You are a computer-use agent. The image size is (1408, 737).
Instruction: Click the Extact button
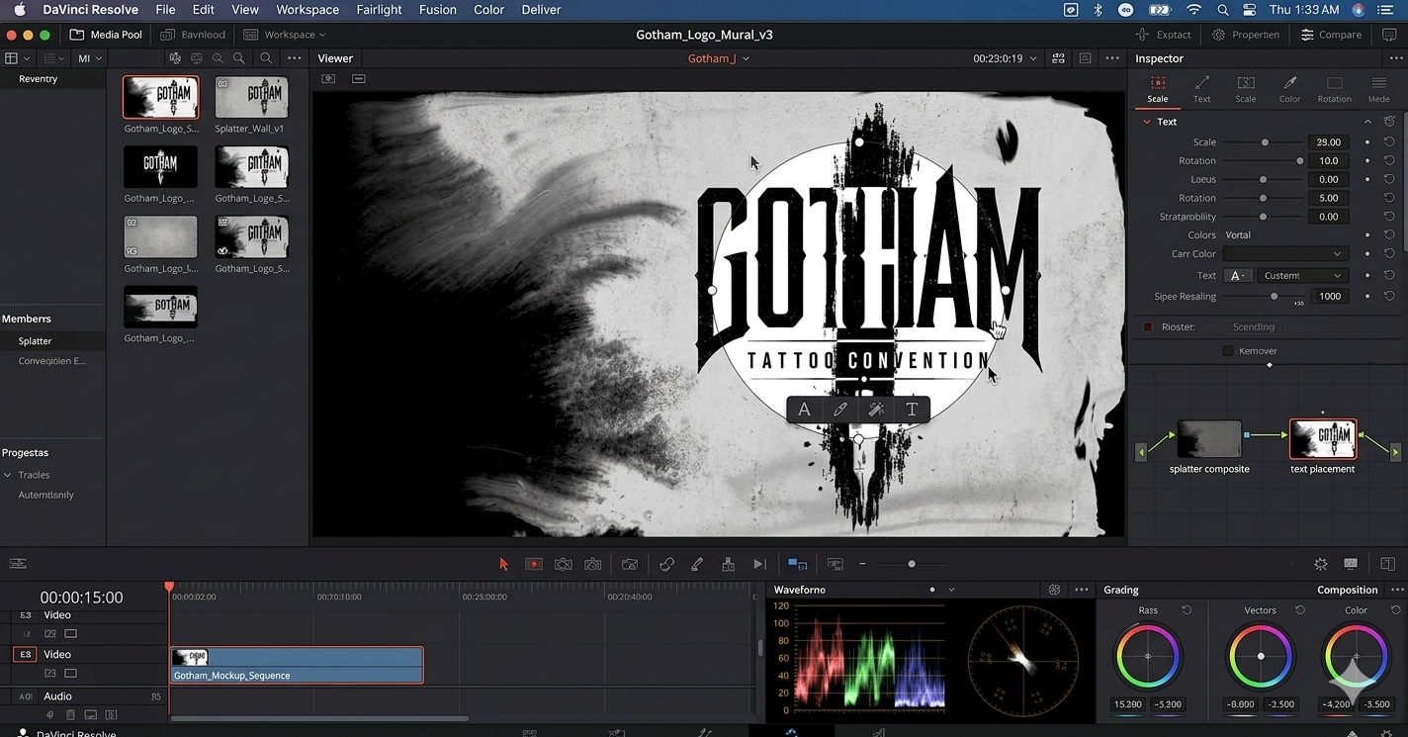point(1163,35)
